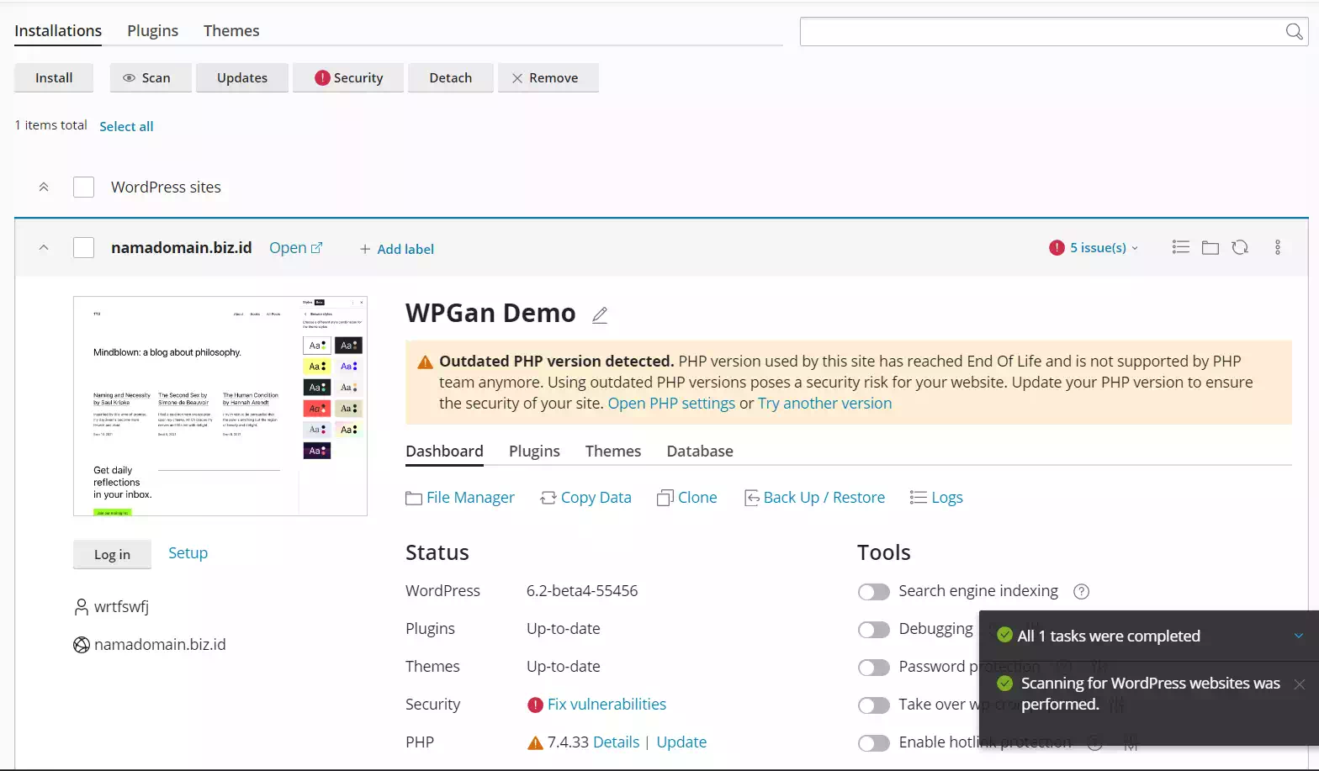Image resolution: width=1319 pixels, height=771 pixels.
Task: Open the three-dot more actions menu
Action: 1277,247
